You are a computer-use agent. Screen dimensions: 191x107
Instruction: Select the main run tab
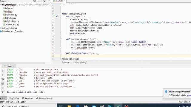click(9, 66)
